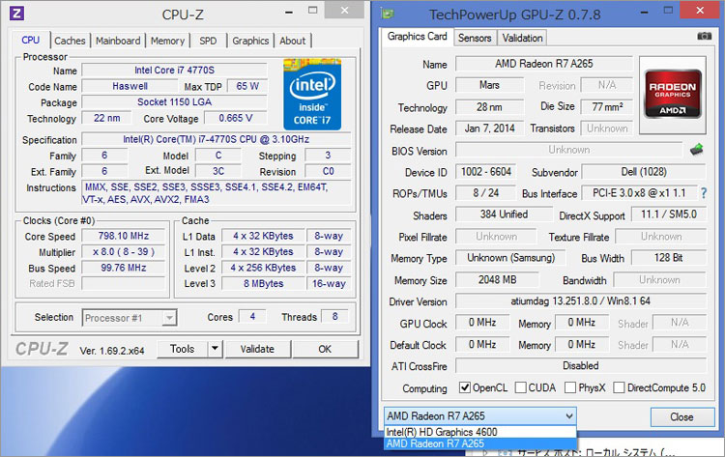The height and width of the screenshot is (457, 725).
Task: Click the Bus Width value 128 Bit
Action: tap(668, 258)
